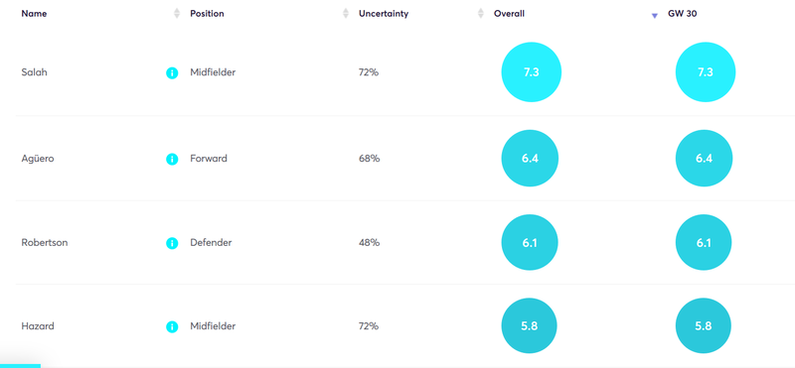This screenshot has height=368, width=795.
Task: Select the Position column header
Action: click(x=207, y=14)
